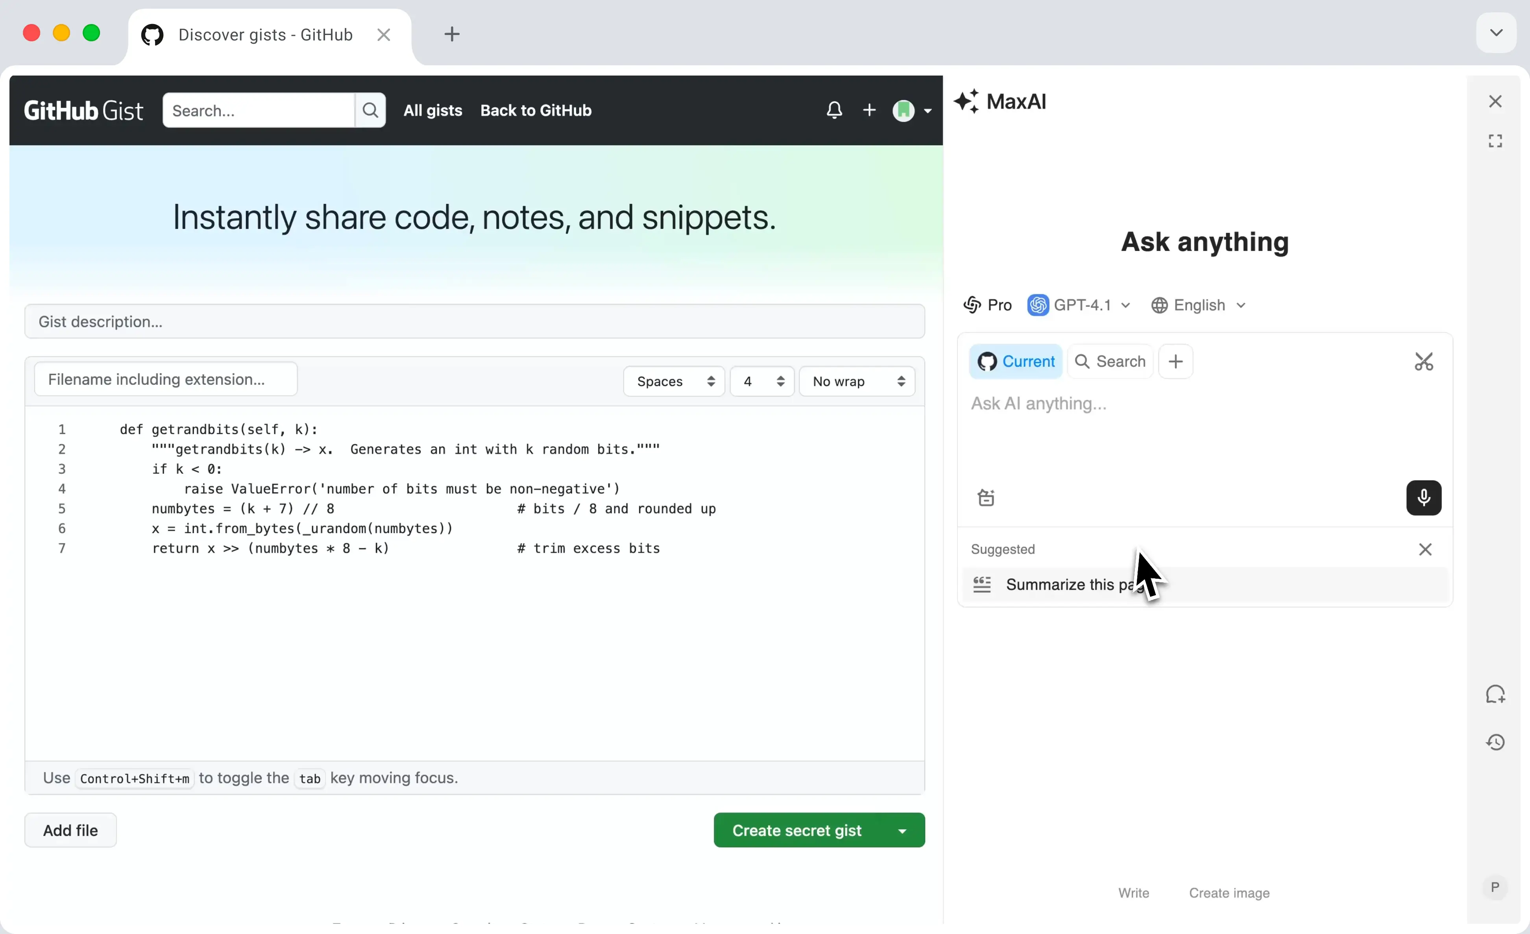Focus the Filename including extension field
The image size is (1530, 934).
point(166,379)
